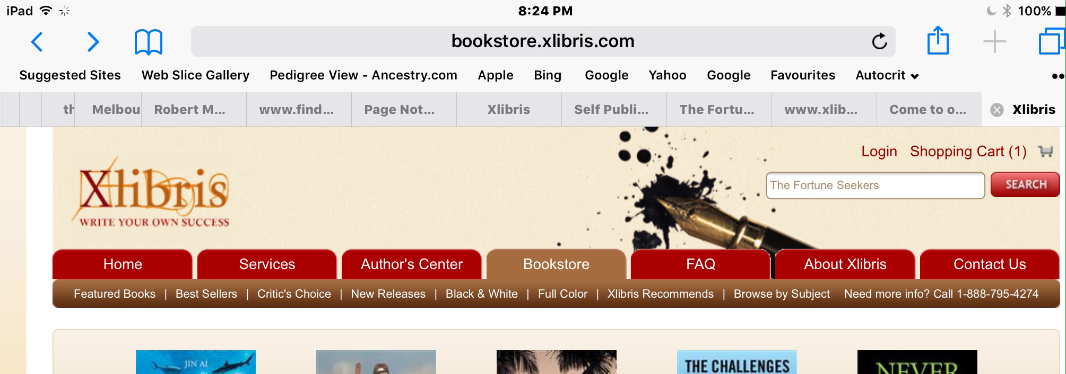Click the red SEARCH button

pyautogui.click(x=1025, y=185)
